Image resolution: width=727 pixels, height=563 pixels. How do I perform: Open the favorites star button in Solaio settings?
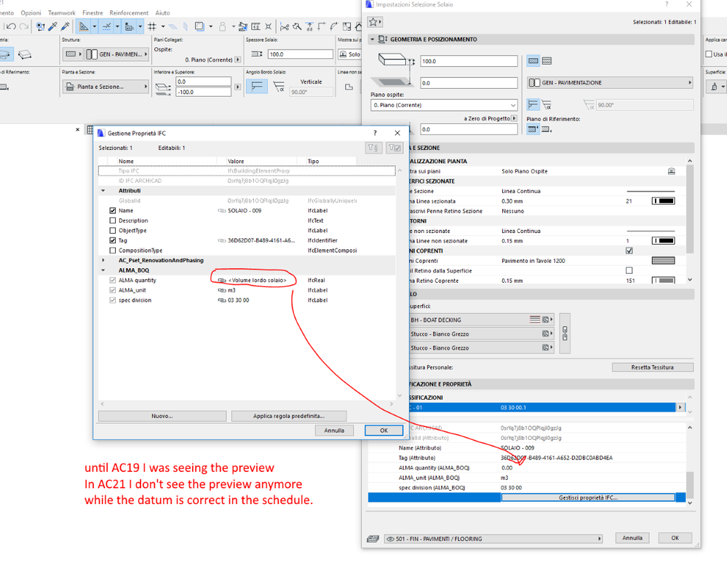click(x=375, y=22)
